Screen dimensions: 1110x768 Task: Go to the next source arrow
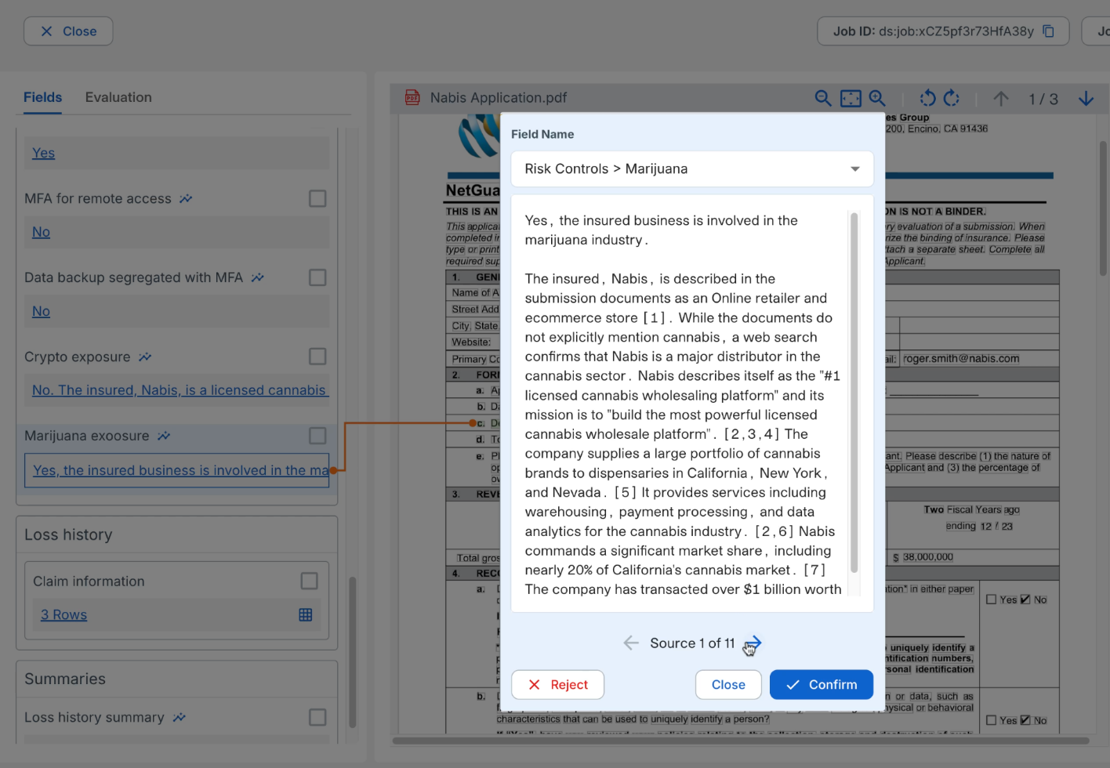pos(753,643)
